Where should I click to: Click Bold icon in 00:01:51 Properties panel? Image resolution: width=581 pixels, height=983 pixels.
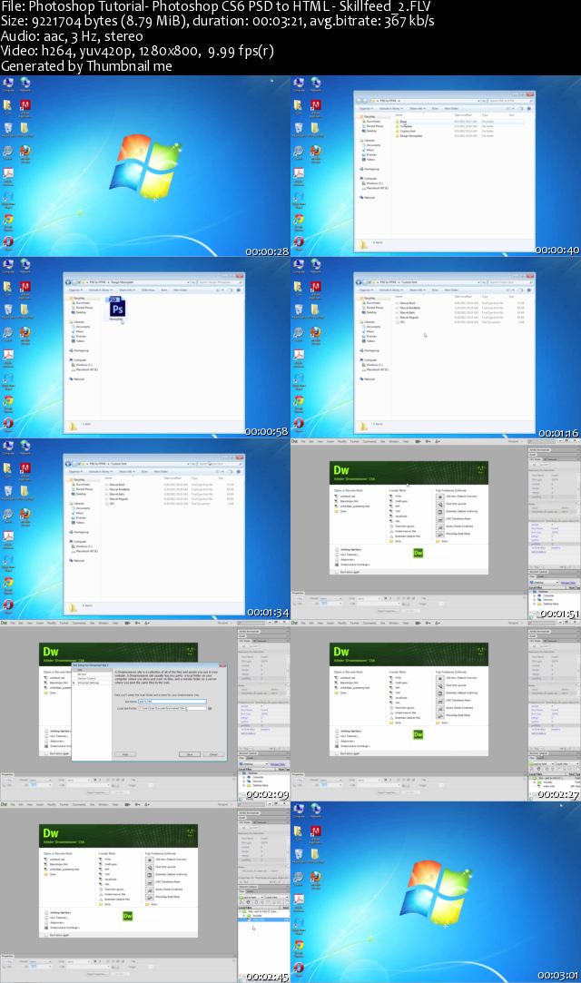386,599
